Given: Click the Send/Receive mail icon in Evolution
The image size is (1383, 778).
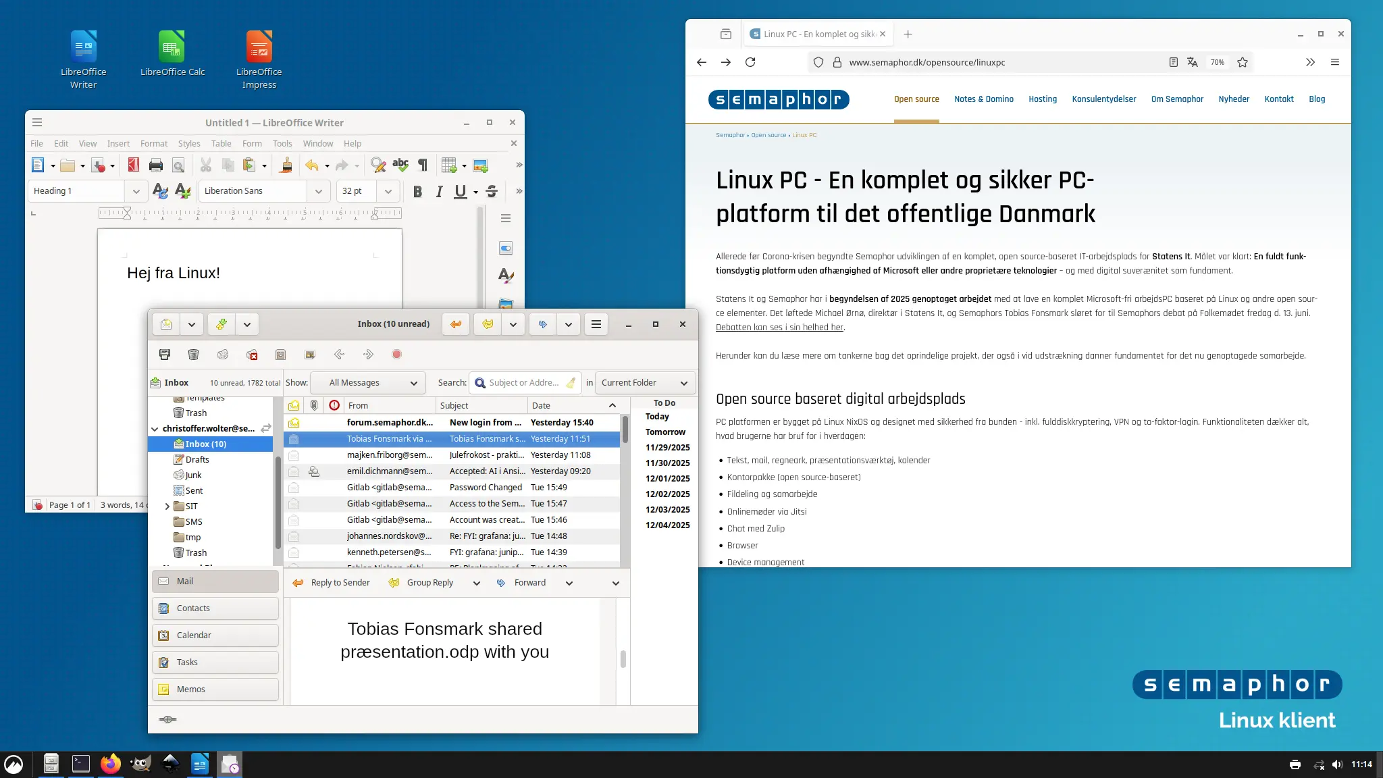Looking at the screenshot, I should coord(221,324).
